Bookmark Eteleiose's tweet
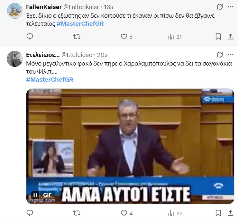 (218, 213)
